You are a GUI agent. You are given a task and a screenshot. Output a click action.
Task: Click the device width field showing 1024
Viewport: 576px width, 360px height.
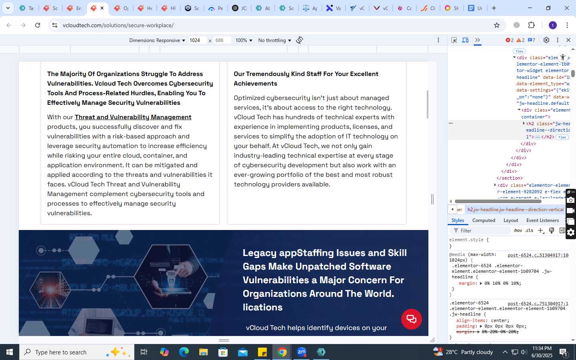[197, 40]
